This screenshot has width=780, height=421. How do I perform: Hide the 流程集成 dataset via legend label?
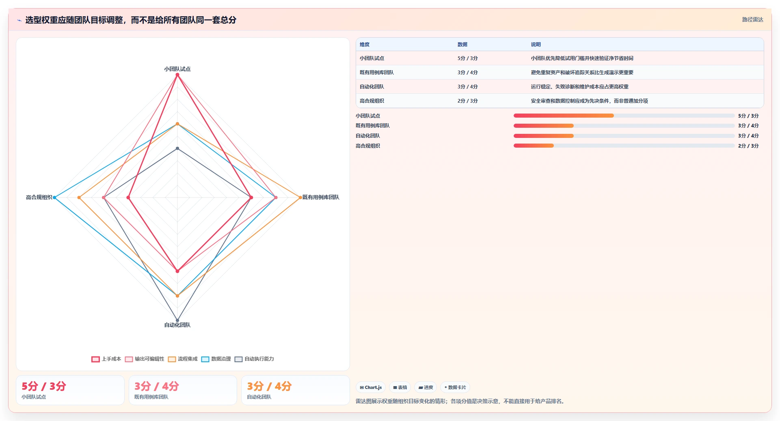188,359
